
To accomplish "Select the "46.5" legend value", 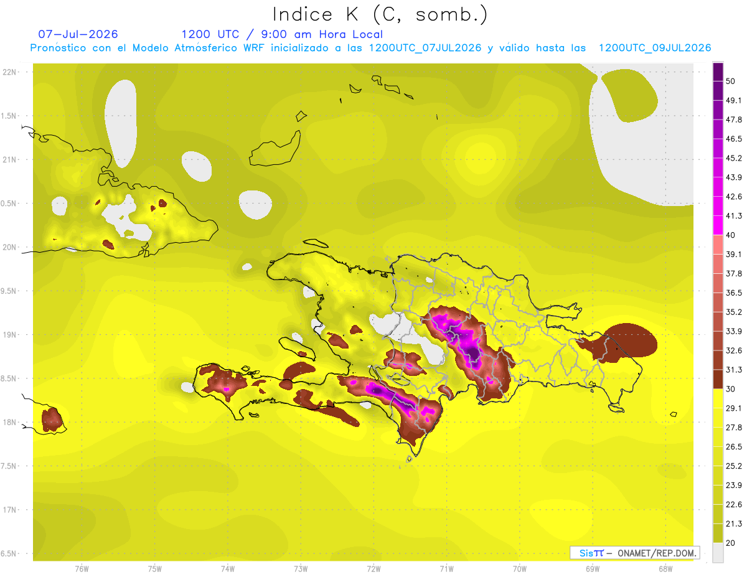I will (735, 138).
